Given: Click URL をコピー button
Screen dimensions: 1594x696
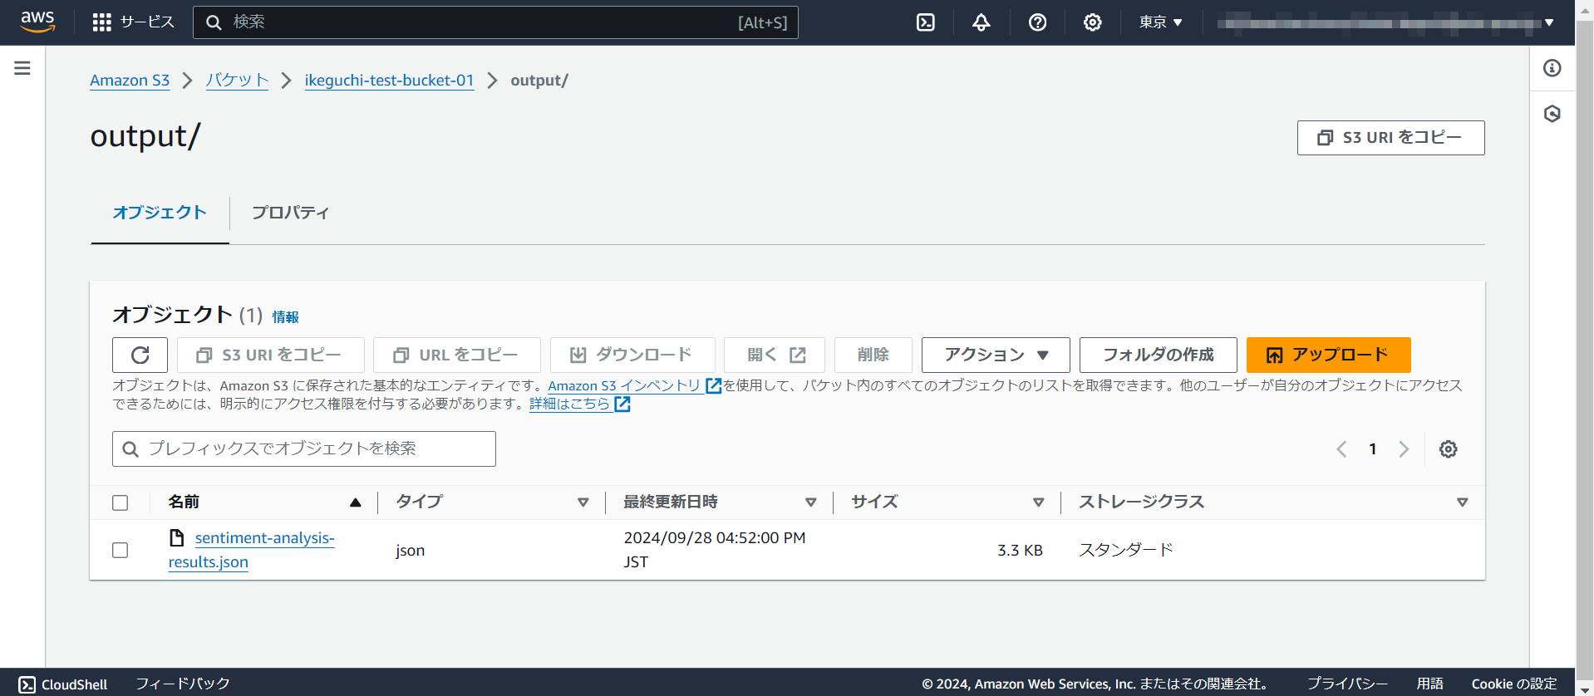Looking at the screenshot, I should click(456, 355).
